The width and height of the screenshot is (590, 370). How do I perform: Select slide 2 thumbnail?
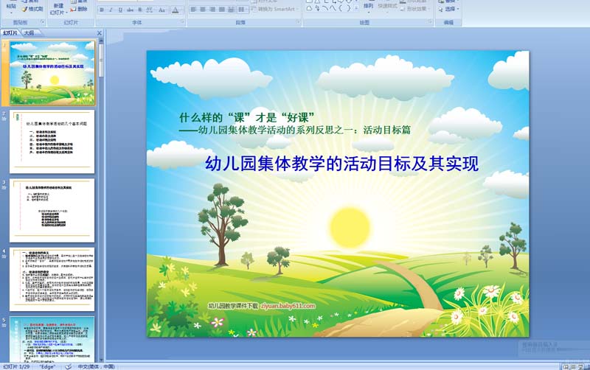tap(52, 142)
